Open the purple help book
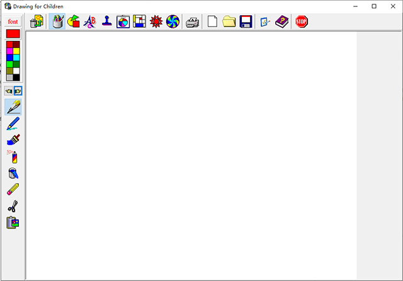Viewport: 403px width, 281px height. tap(281, 21)
